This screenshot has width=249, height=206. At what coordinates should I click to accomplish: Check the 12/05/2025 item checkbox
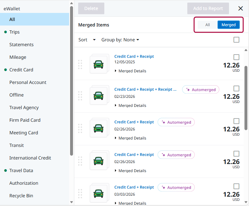click(x=236, y=57)
